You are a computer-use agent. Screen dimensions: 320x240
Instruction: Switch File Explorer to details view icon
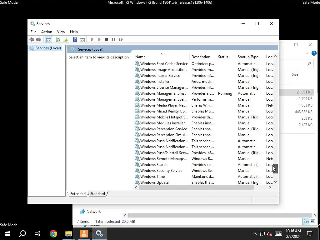pos(306,221)
